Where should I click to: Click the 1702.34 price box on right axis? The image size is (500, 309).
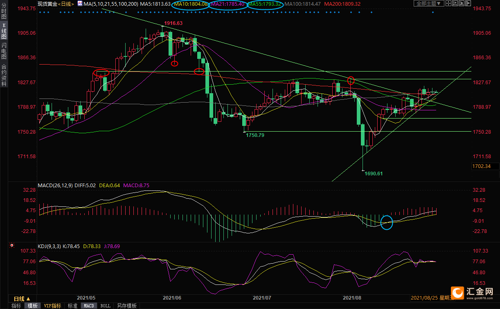point(485,166)
